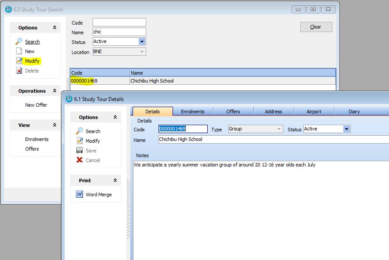Image resolution: width=389 pixels, height=260 pixels.
Task: Open the Type Group dropdown
Action: (279, 129)
